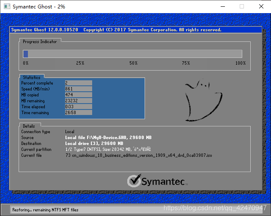The image size is (271, 216).
Task: Maximize the Symantec Ghost window
Action: 242,7
